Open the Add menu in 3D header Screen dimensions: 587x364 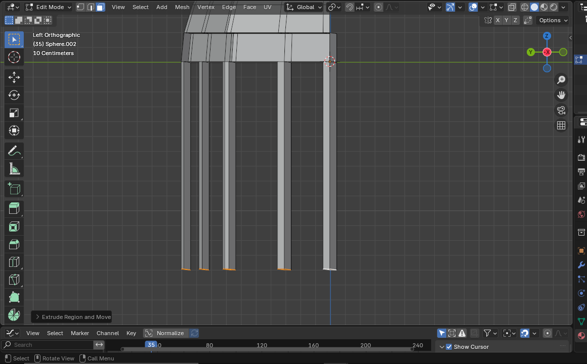point(162,7)
